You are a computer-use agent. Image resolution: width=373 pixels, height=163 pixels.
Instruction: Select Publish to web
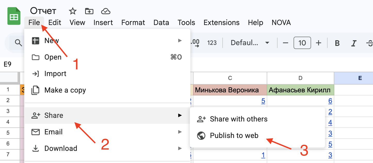point(234,135)
